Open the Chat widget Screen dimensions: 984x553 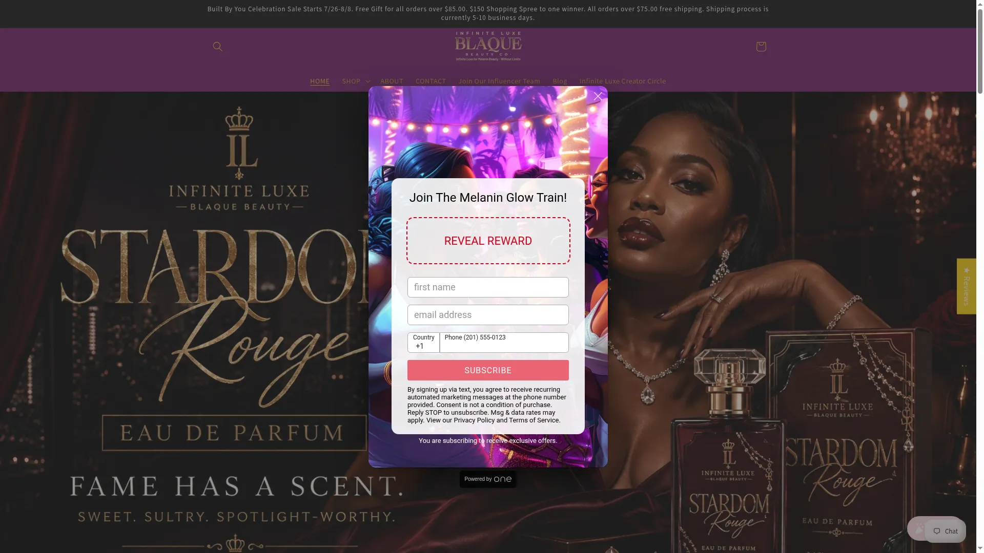pos(946,531)
